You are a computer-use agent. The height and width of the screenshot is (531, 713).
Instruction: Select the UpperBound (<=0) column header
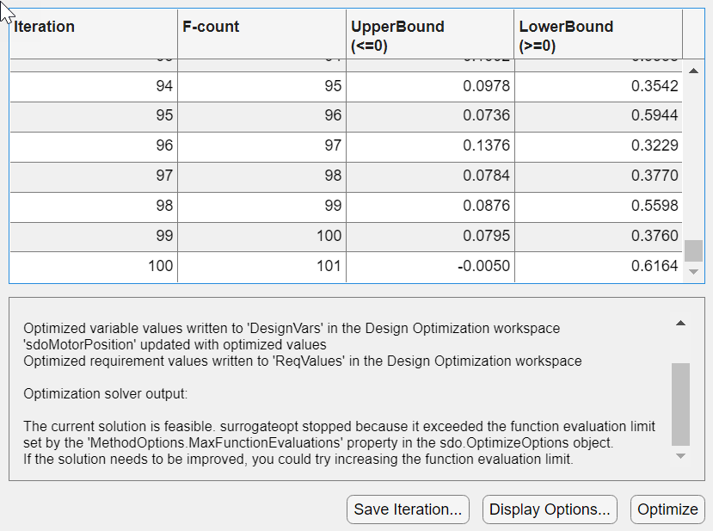[x=430, y=34]
